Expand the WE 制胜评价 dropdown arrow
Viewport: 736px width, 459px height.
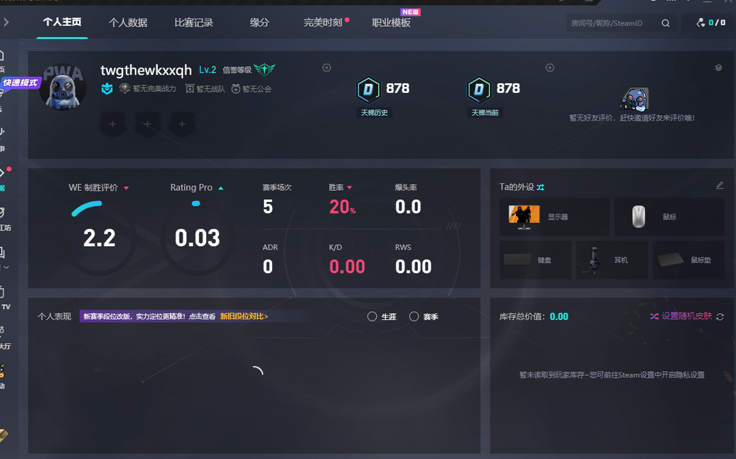[126, 188]
